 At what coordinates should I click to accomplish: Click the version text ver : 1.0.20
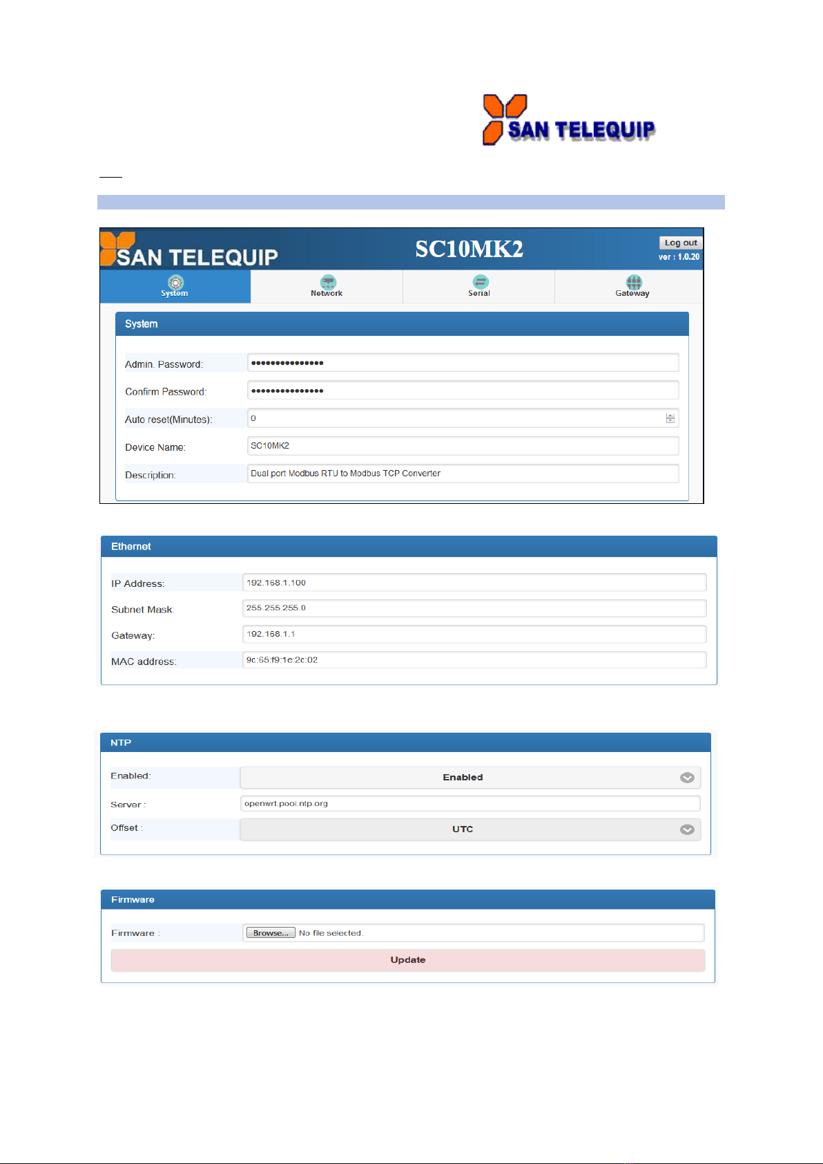[679, 257]
